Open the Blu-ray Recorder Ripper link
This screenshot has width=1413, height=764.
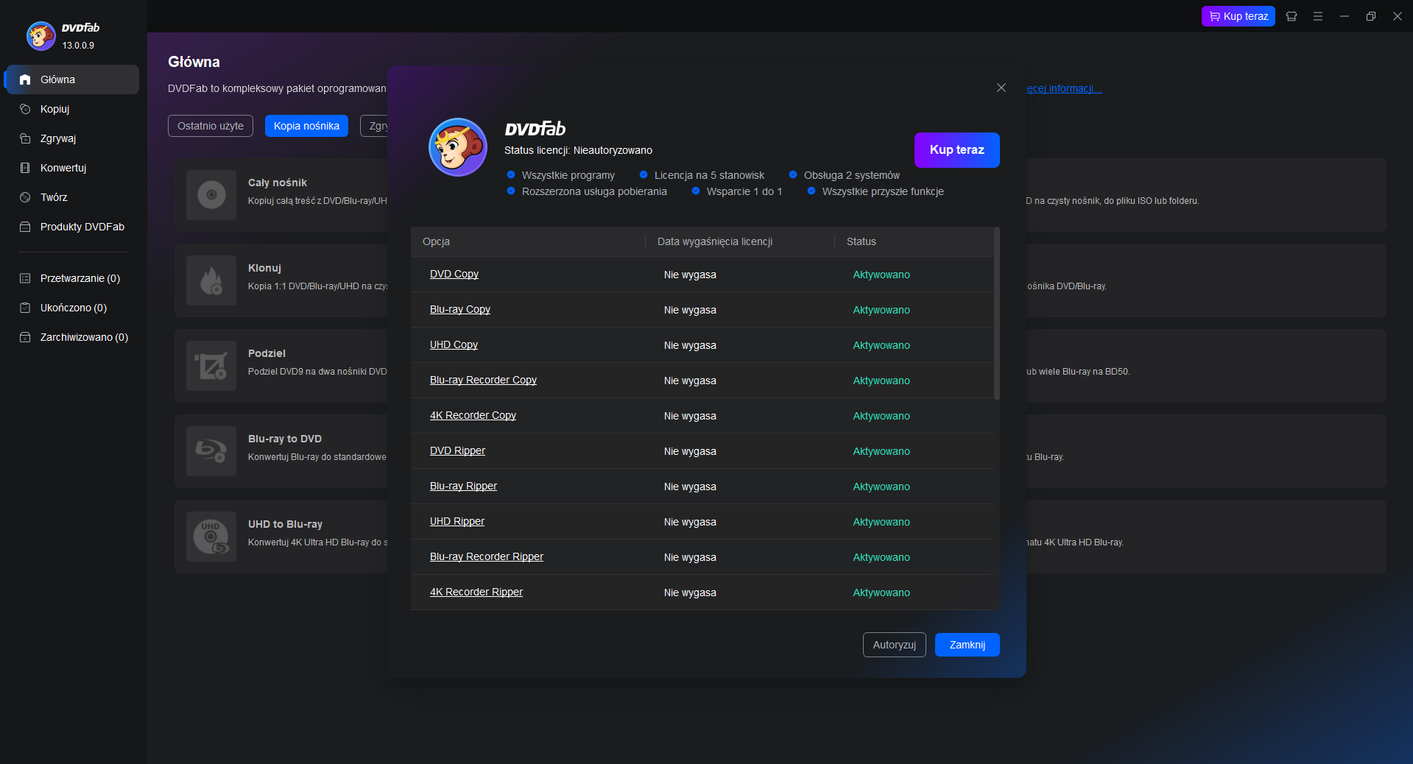487,556
